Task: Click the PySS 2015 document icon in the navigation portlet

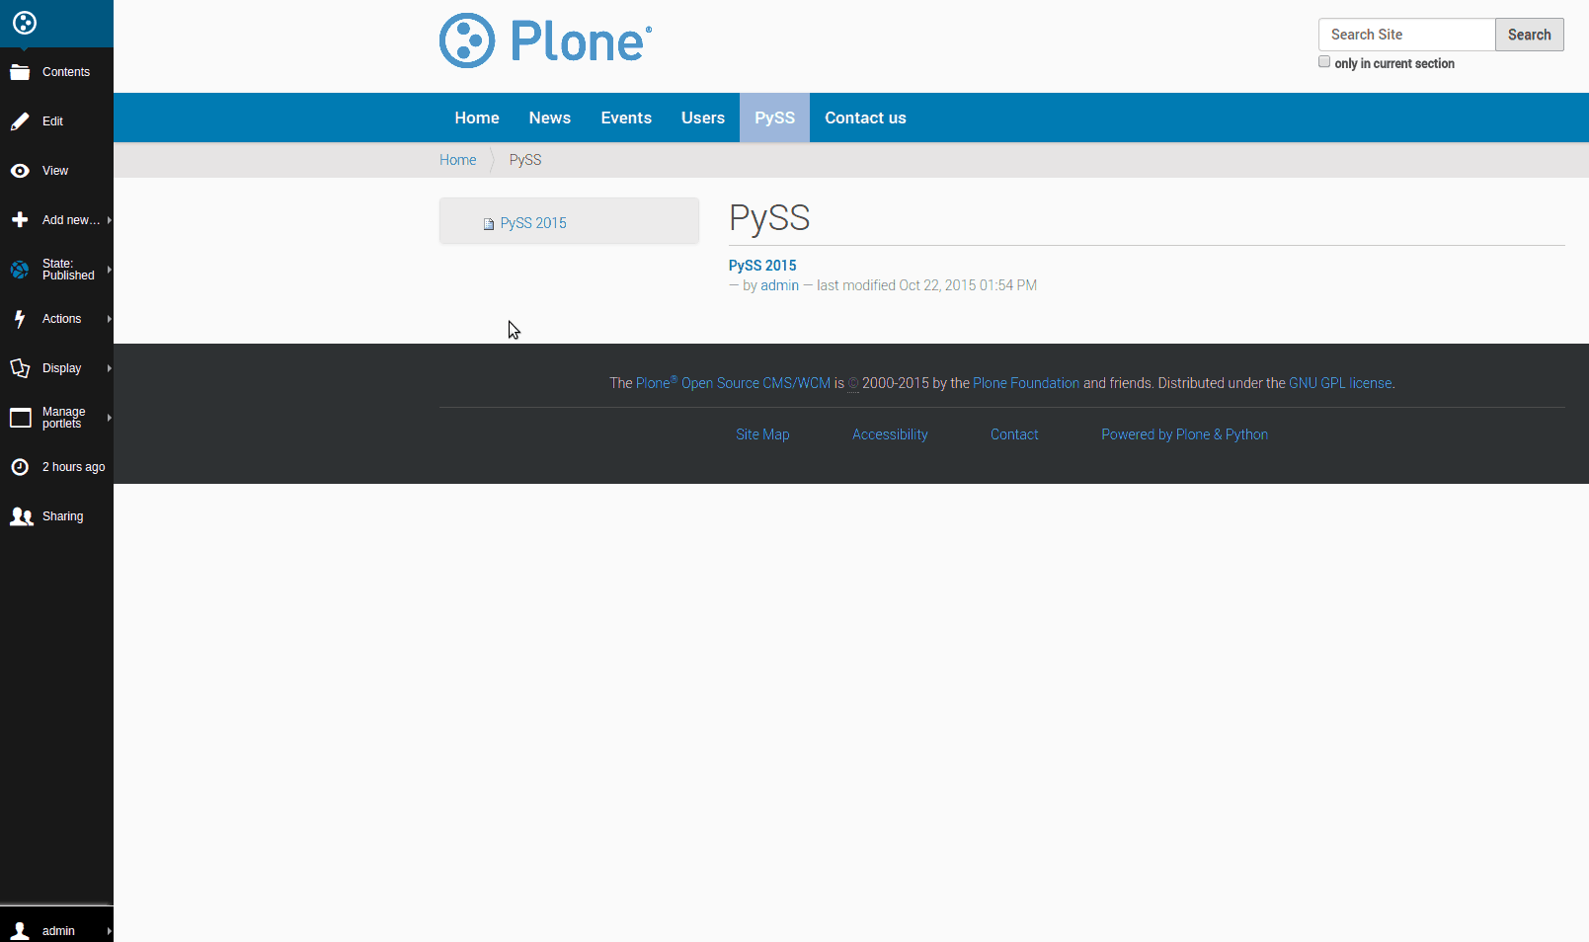Action: pyautogui.click(x=489, y=224)
